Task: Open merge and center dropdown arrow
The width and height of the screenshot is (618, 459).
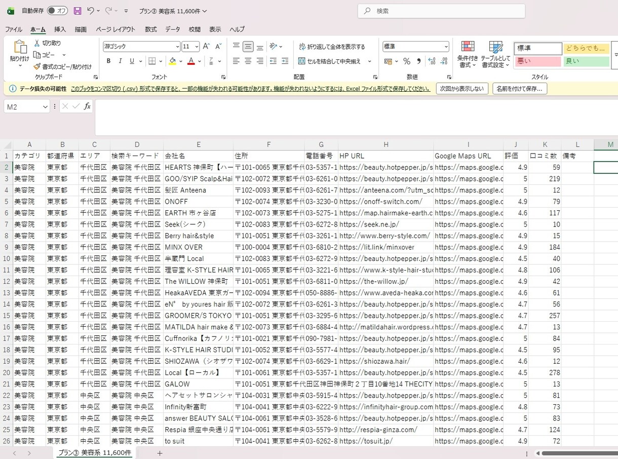Action: [x=369, y=61]
